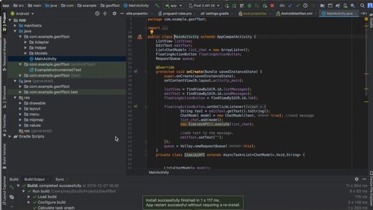The image size is (373, 210).
Task: Click the MainActivity breadcrumb item
Action: point(136,5)
